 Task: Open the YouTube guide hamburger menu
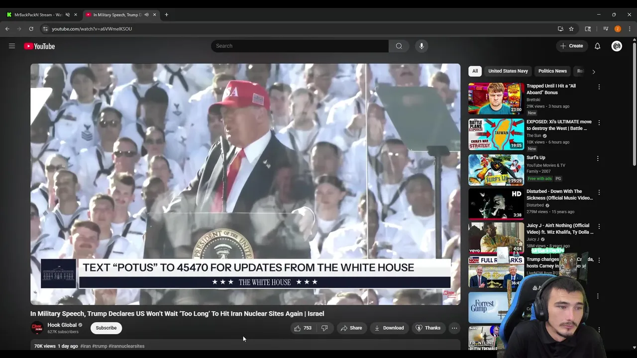tap(11, 46)
